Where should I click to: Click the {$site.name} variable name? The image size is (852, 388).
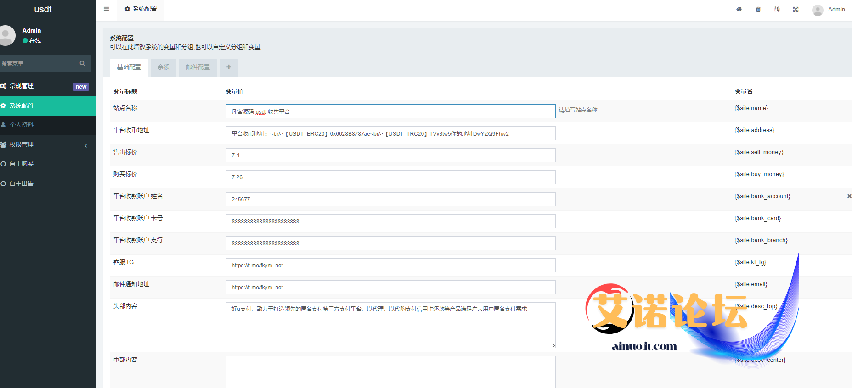click(x=751, y=108)
